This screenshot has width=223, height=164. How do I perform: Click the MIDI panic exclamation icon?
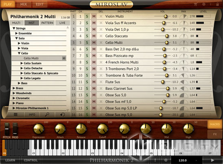click(155, 160)
